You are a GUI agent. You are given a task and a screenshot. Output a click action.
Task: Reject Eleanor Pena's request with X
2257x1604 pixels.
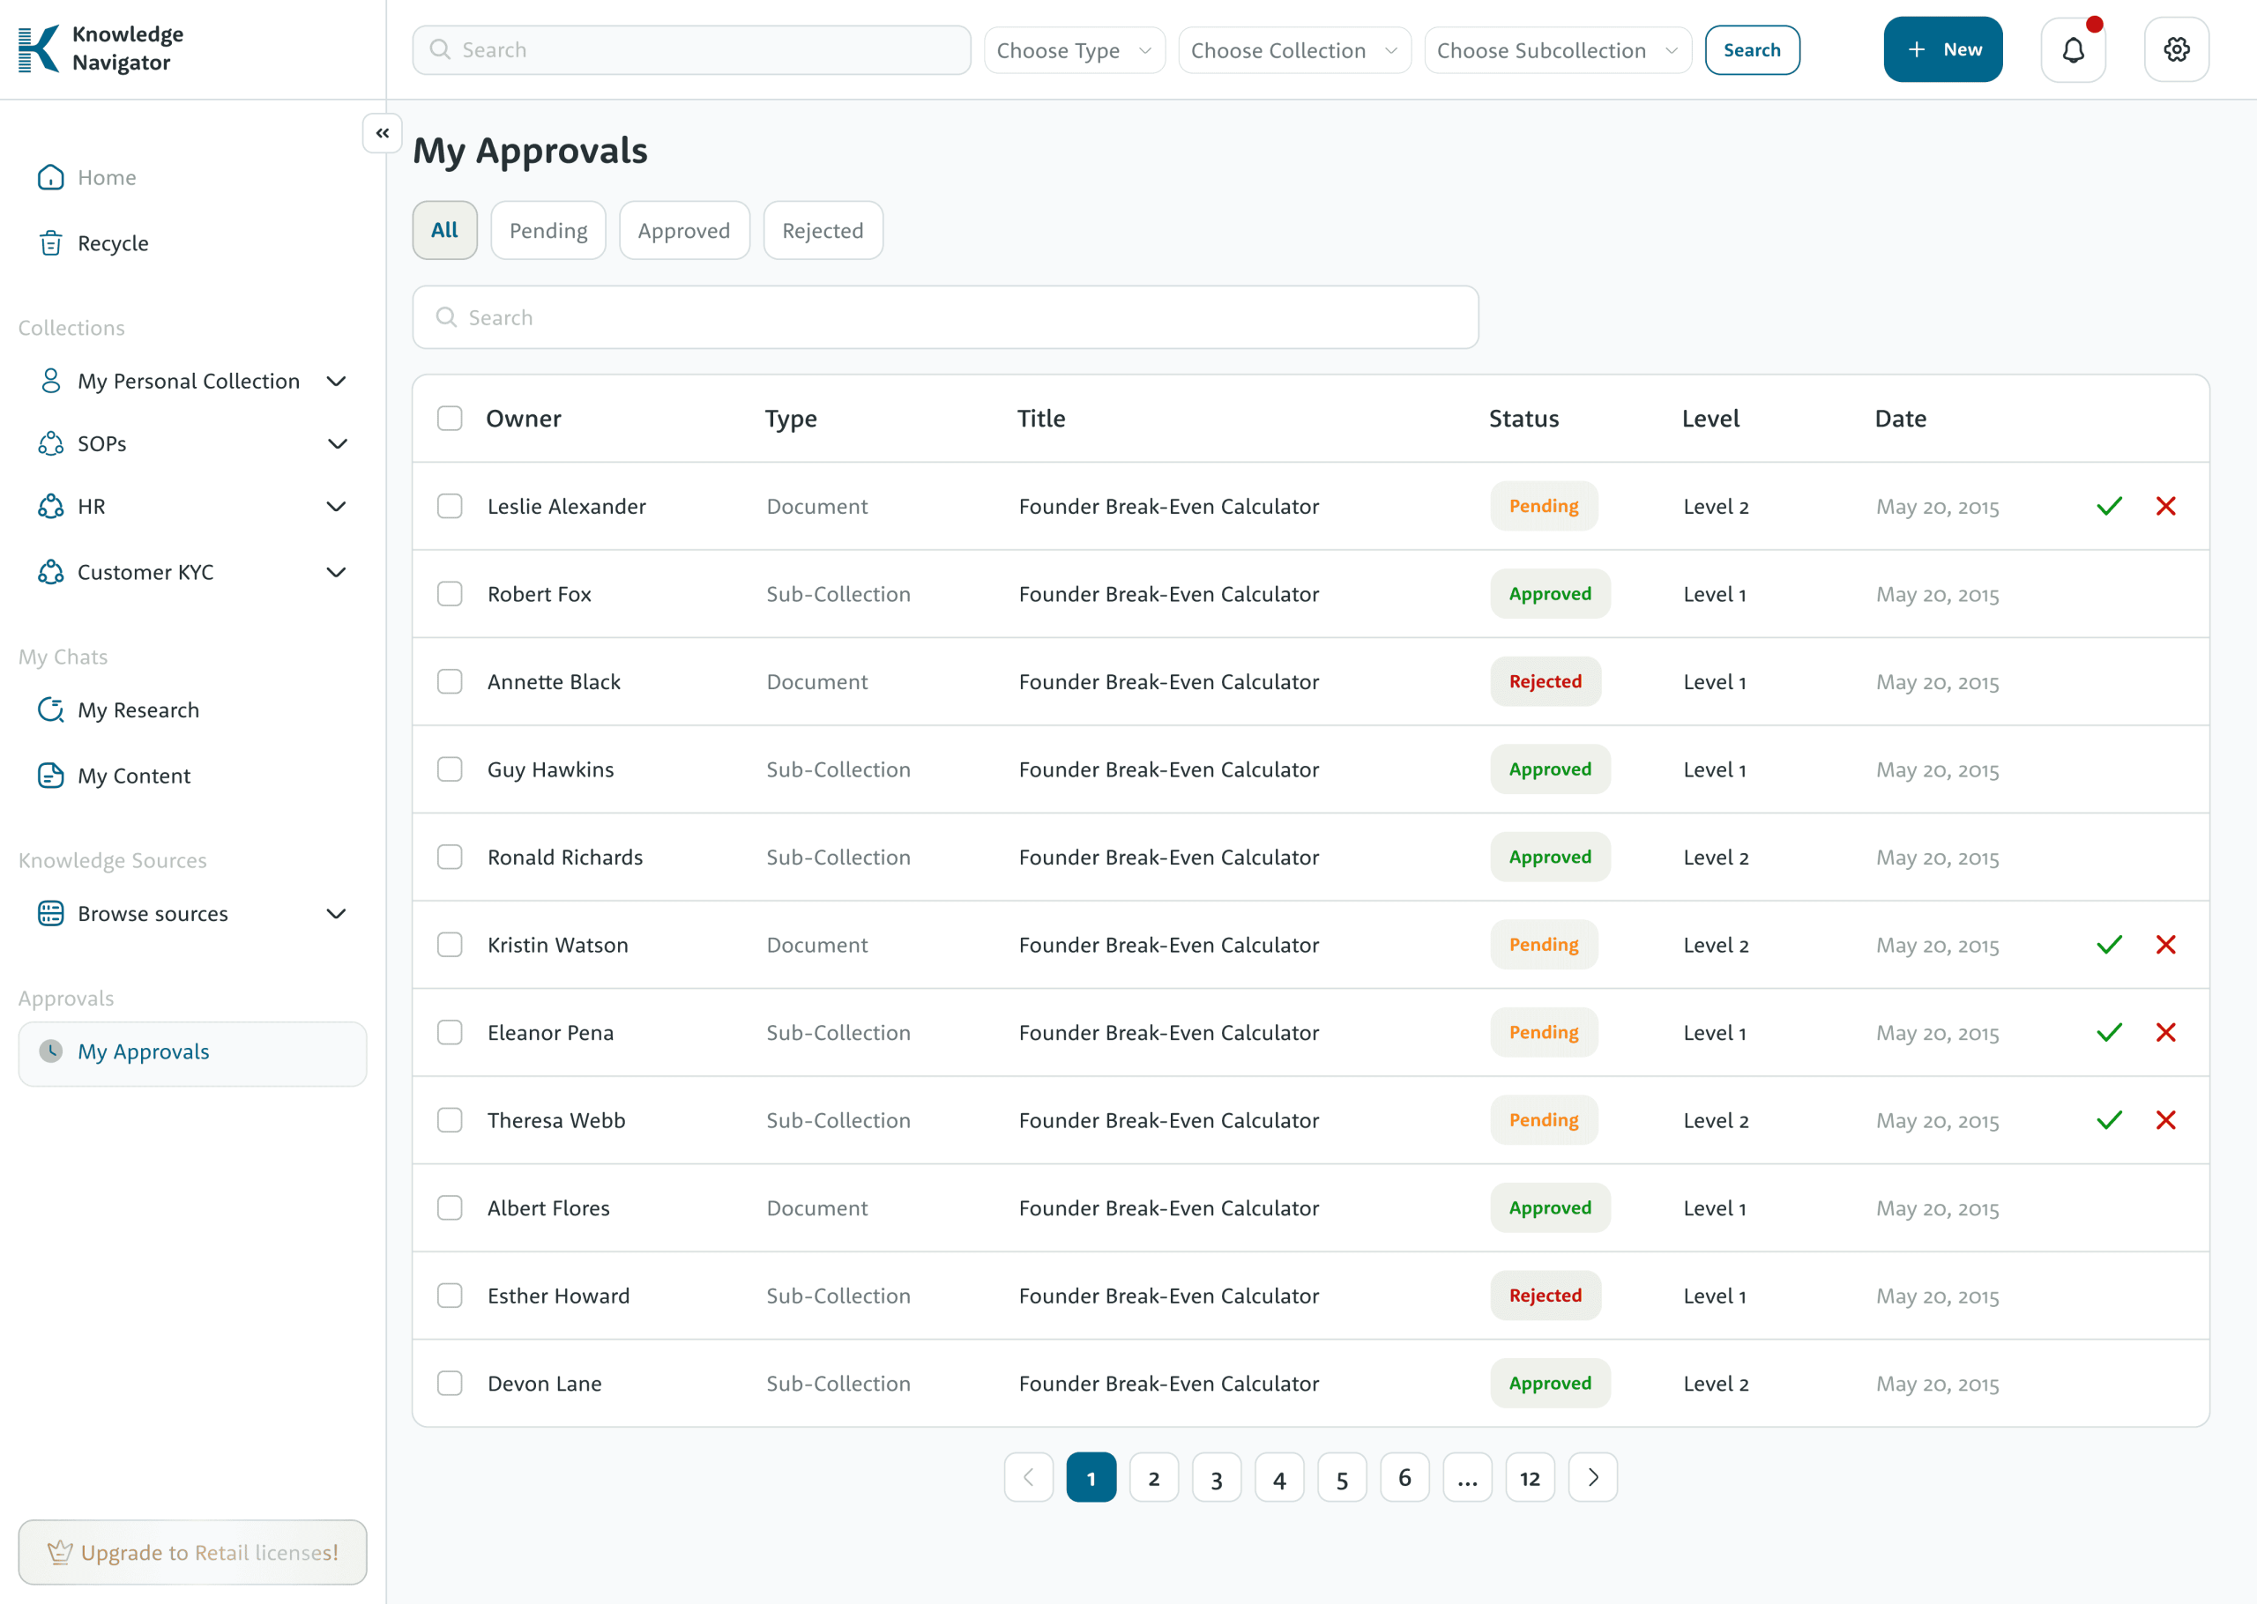pyautogui.click(x=2165, y=1033)
